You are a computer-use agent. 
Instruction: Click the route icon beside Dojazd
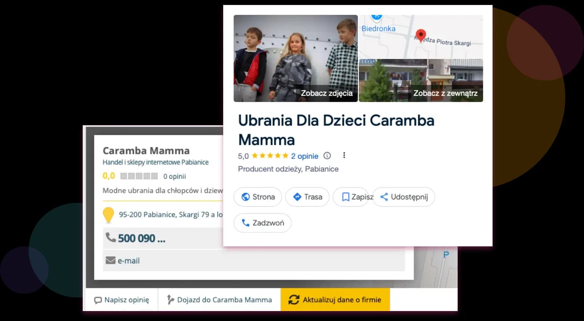170,299
